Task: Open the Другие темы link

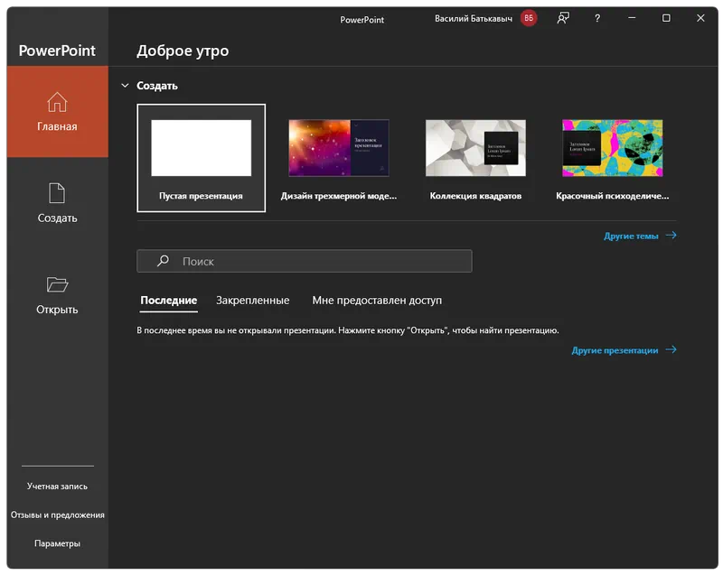Action: coord(631,236)
